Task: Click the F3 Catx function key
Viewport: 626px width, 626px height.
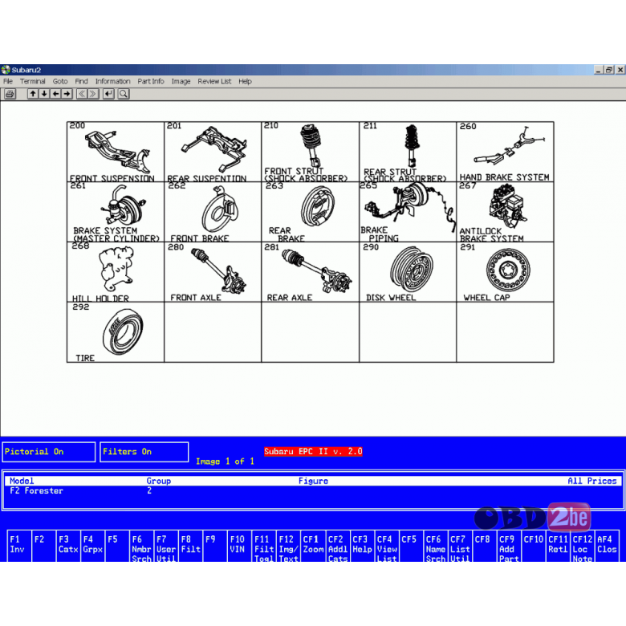Action: tap(68, 547)
